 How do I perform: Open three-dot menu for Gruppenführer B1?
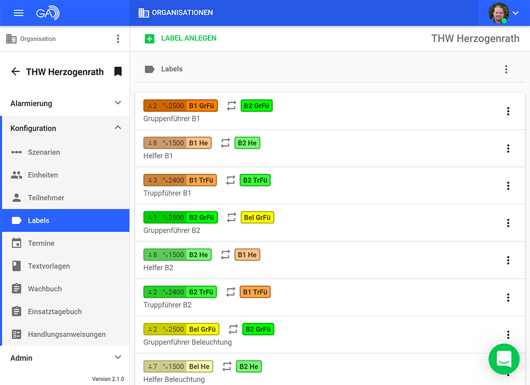coord(508,111)
